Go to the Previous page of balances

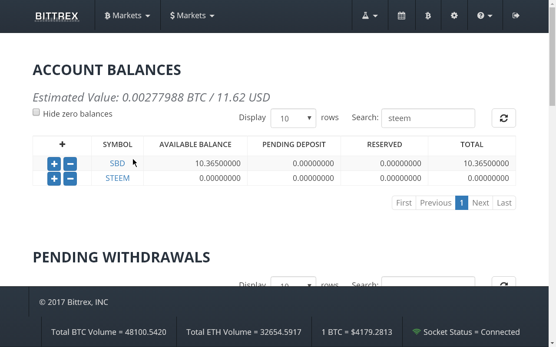[x=436, y=203]
